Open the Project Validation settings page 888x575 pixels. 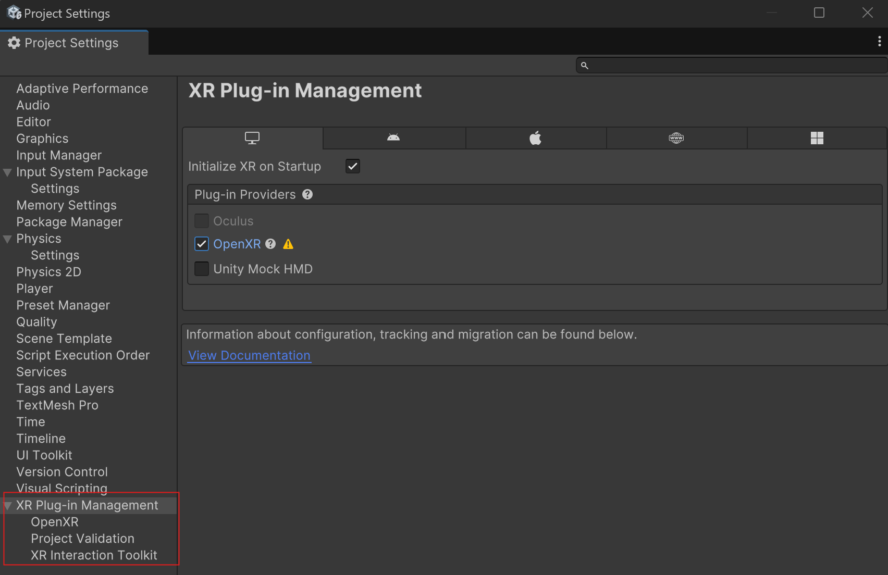coord(82,539)
